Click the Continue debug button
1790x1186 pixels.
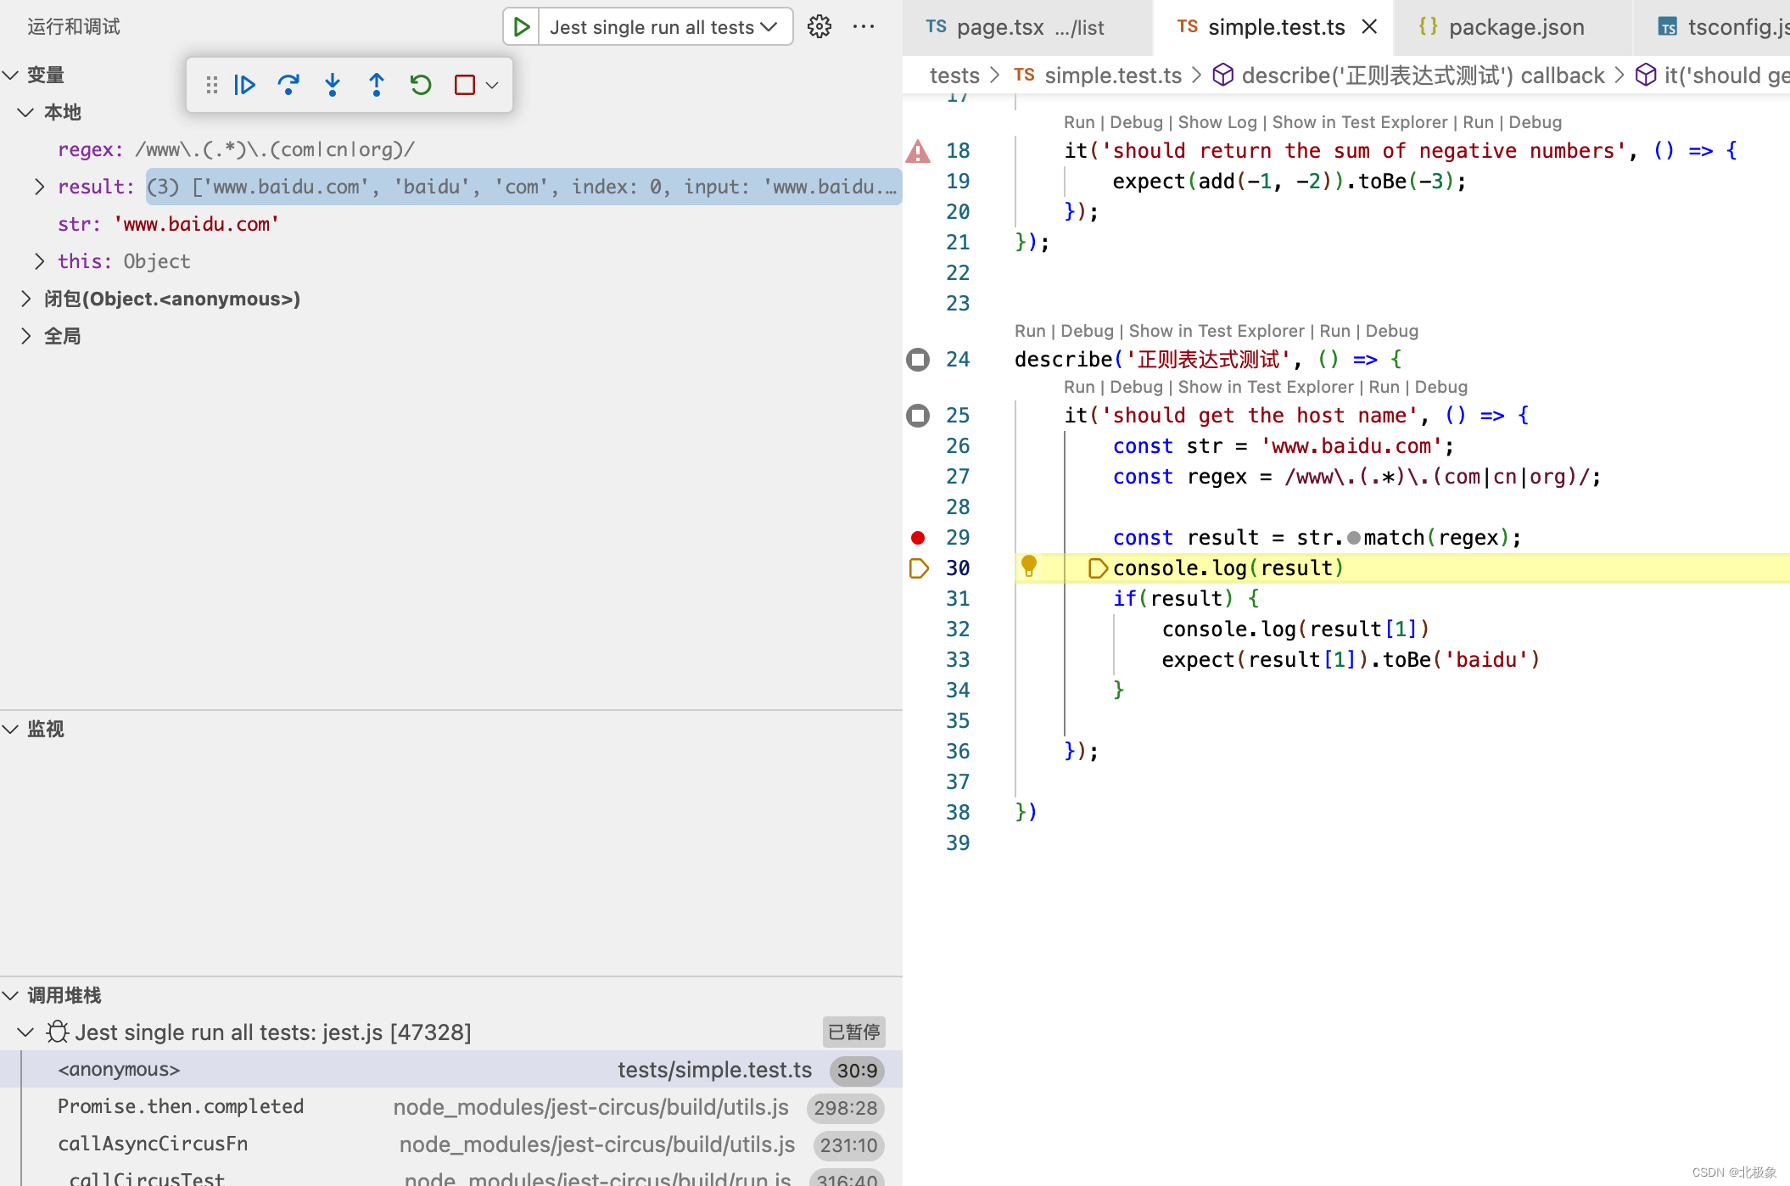click(x=245, y=85)
